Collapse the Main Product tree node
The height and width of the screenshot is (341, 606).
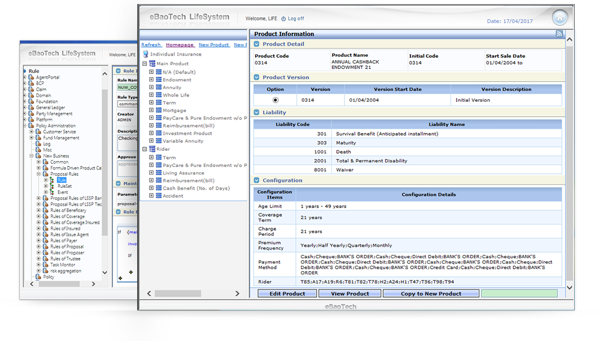tap(145, 64)
